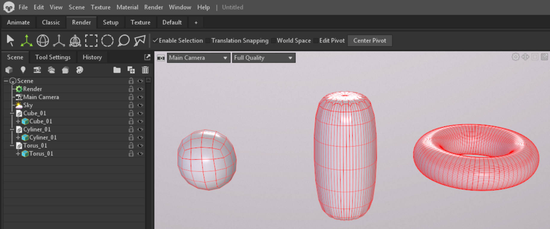Enable the World Space checkbox
Image resolution: width=550 pixels, height=229 pixels.
[273, 40]
